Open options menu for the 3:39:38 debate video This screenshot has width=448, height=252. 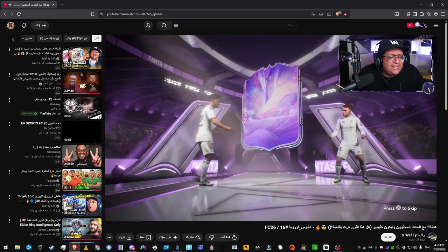point(9,75)
